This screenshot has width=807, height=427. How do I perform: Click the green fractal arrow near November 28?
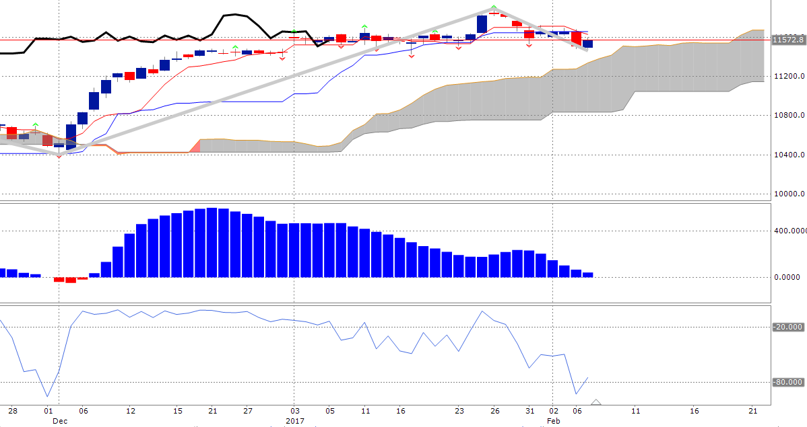tap(36, 125)
